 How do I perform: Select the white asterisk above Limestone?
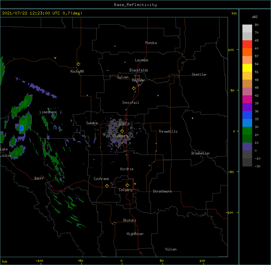(x=48, y=109)
